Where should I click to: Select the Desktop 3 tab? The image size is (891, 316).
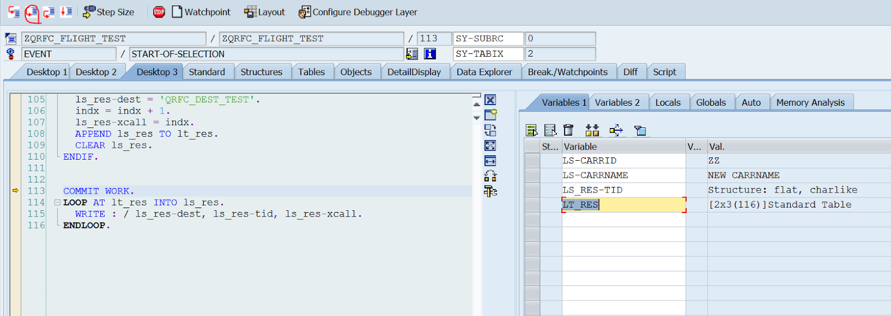pyautogui.click(x=156, y=72)
